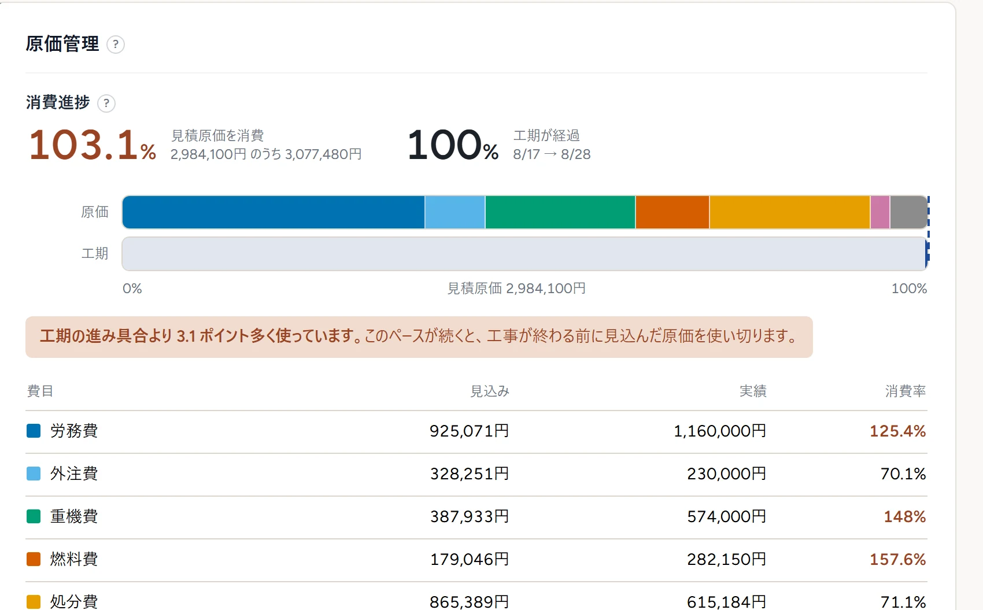Click the 見込み column header
Viewport: 983px width, 610px height.
(x=489, y=391)
